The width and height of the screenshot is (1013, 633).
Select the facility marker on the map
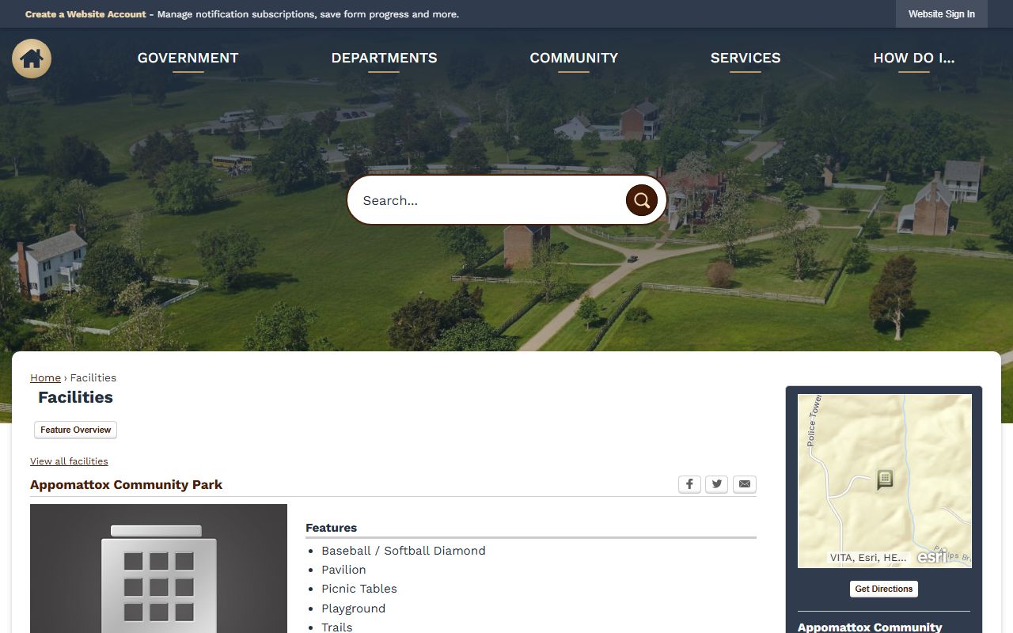[885, 479]
